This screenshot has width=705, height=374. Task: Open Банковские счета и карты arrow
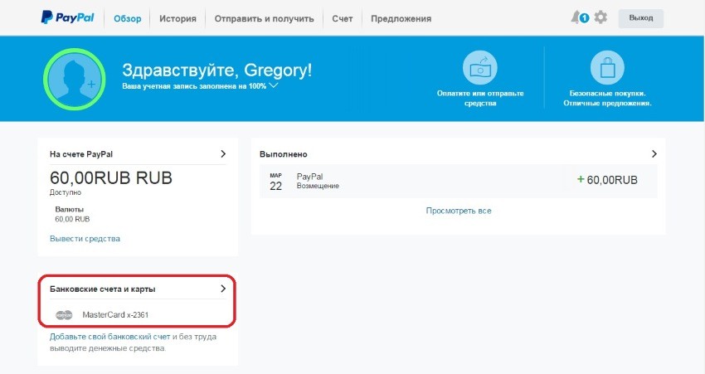coord(223,289)
